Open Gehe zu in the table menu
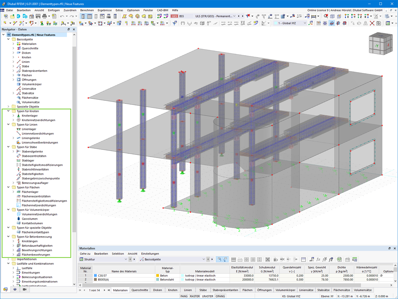 pos(85,254)
